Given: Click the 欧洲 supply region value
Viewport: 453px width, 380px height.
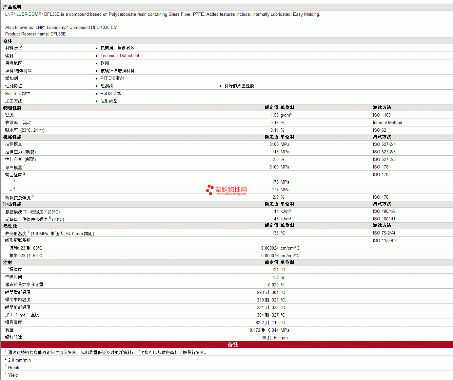Looking at the screenshot, I should 105,63.
